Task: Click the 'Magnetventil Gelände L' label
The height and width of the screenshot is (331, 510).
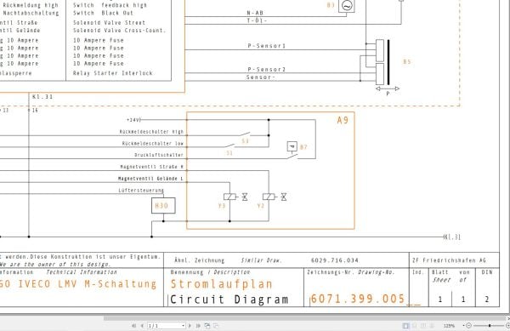Action: pos(150,179)
